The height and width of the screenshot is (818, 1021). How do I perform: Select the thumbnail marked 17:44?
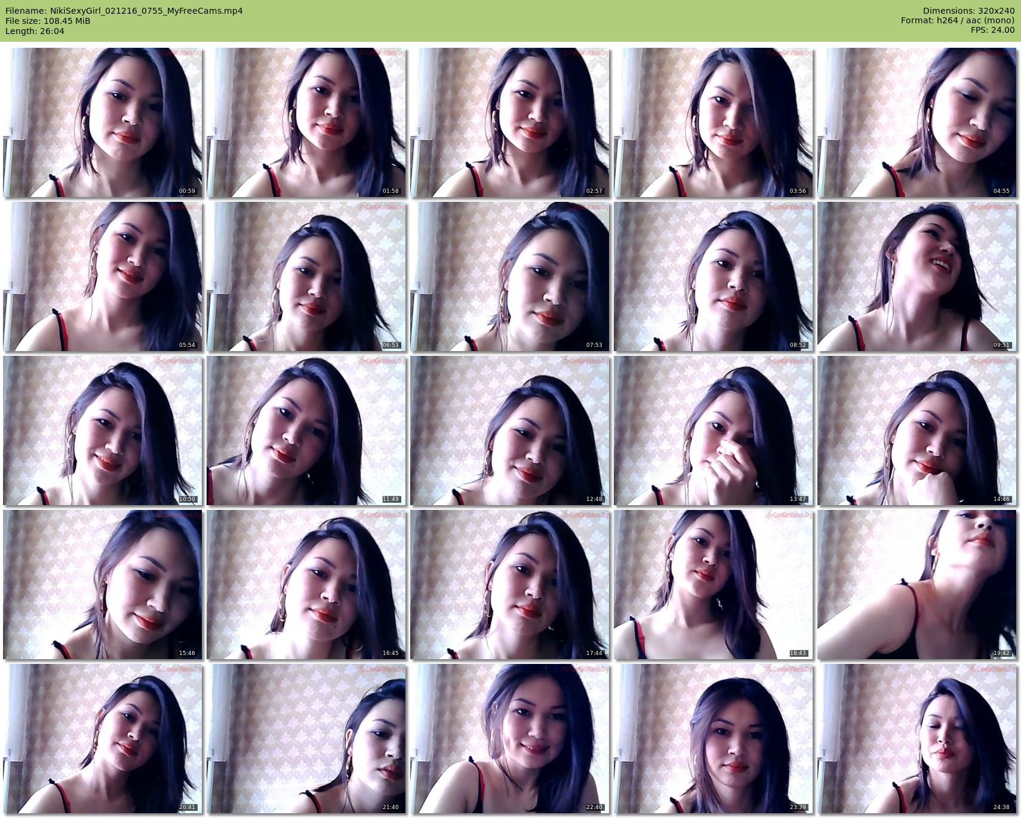click(x=510, y=585)
